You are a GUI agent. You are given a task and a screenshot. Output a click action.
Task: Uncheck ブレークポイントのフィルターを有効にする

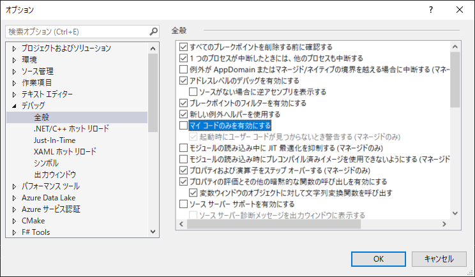tap(184, 103)
